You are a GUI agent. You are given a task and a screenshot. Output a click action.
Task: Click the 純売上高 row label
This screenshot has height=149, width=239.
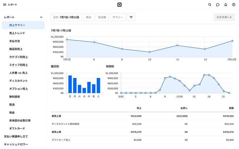tap(56, 132)
